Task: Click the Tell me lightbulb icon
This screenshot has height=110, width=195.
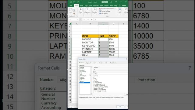Action: click(x=120, y=5)
